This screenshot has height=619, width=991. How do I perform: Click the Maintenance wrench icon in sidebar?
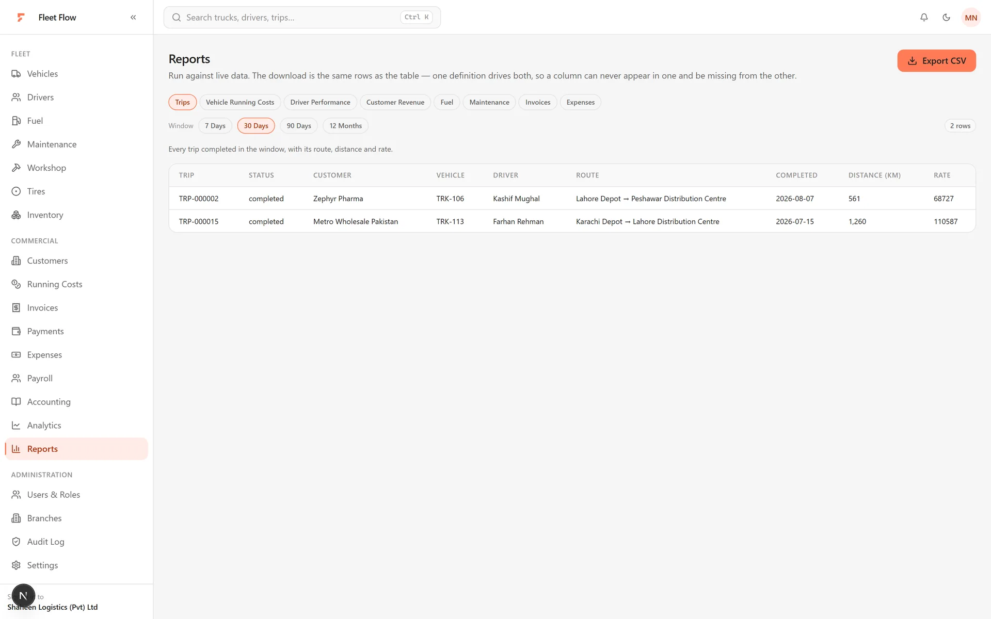(17, 144)
